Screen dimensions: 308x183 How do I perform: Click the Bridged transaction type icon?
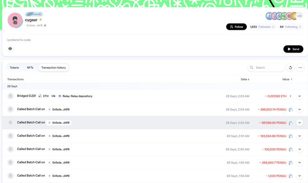pos(10,96)
